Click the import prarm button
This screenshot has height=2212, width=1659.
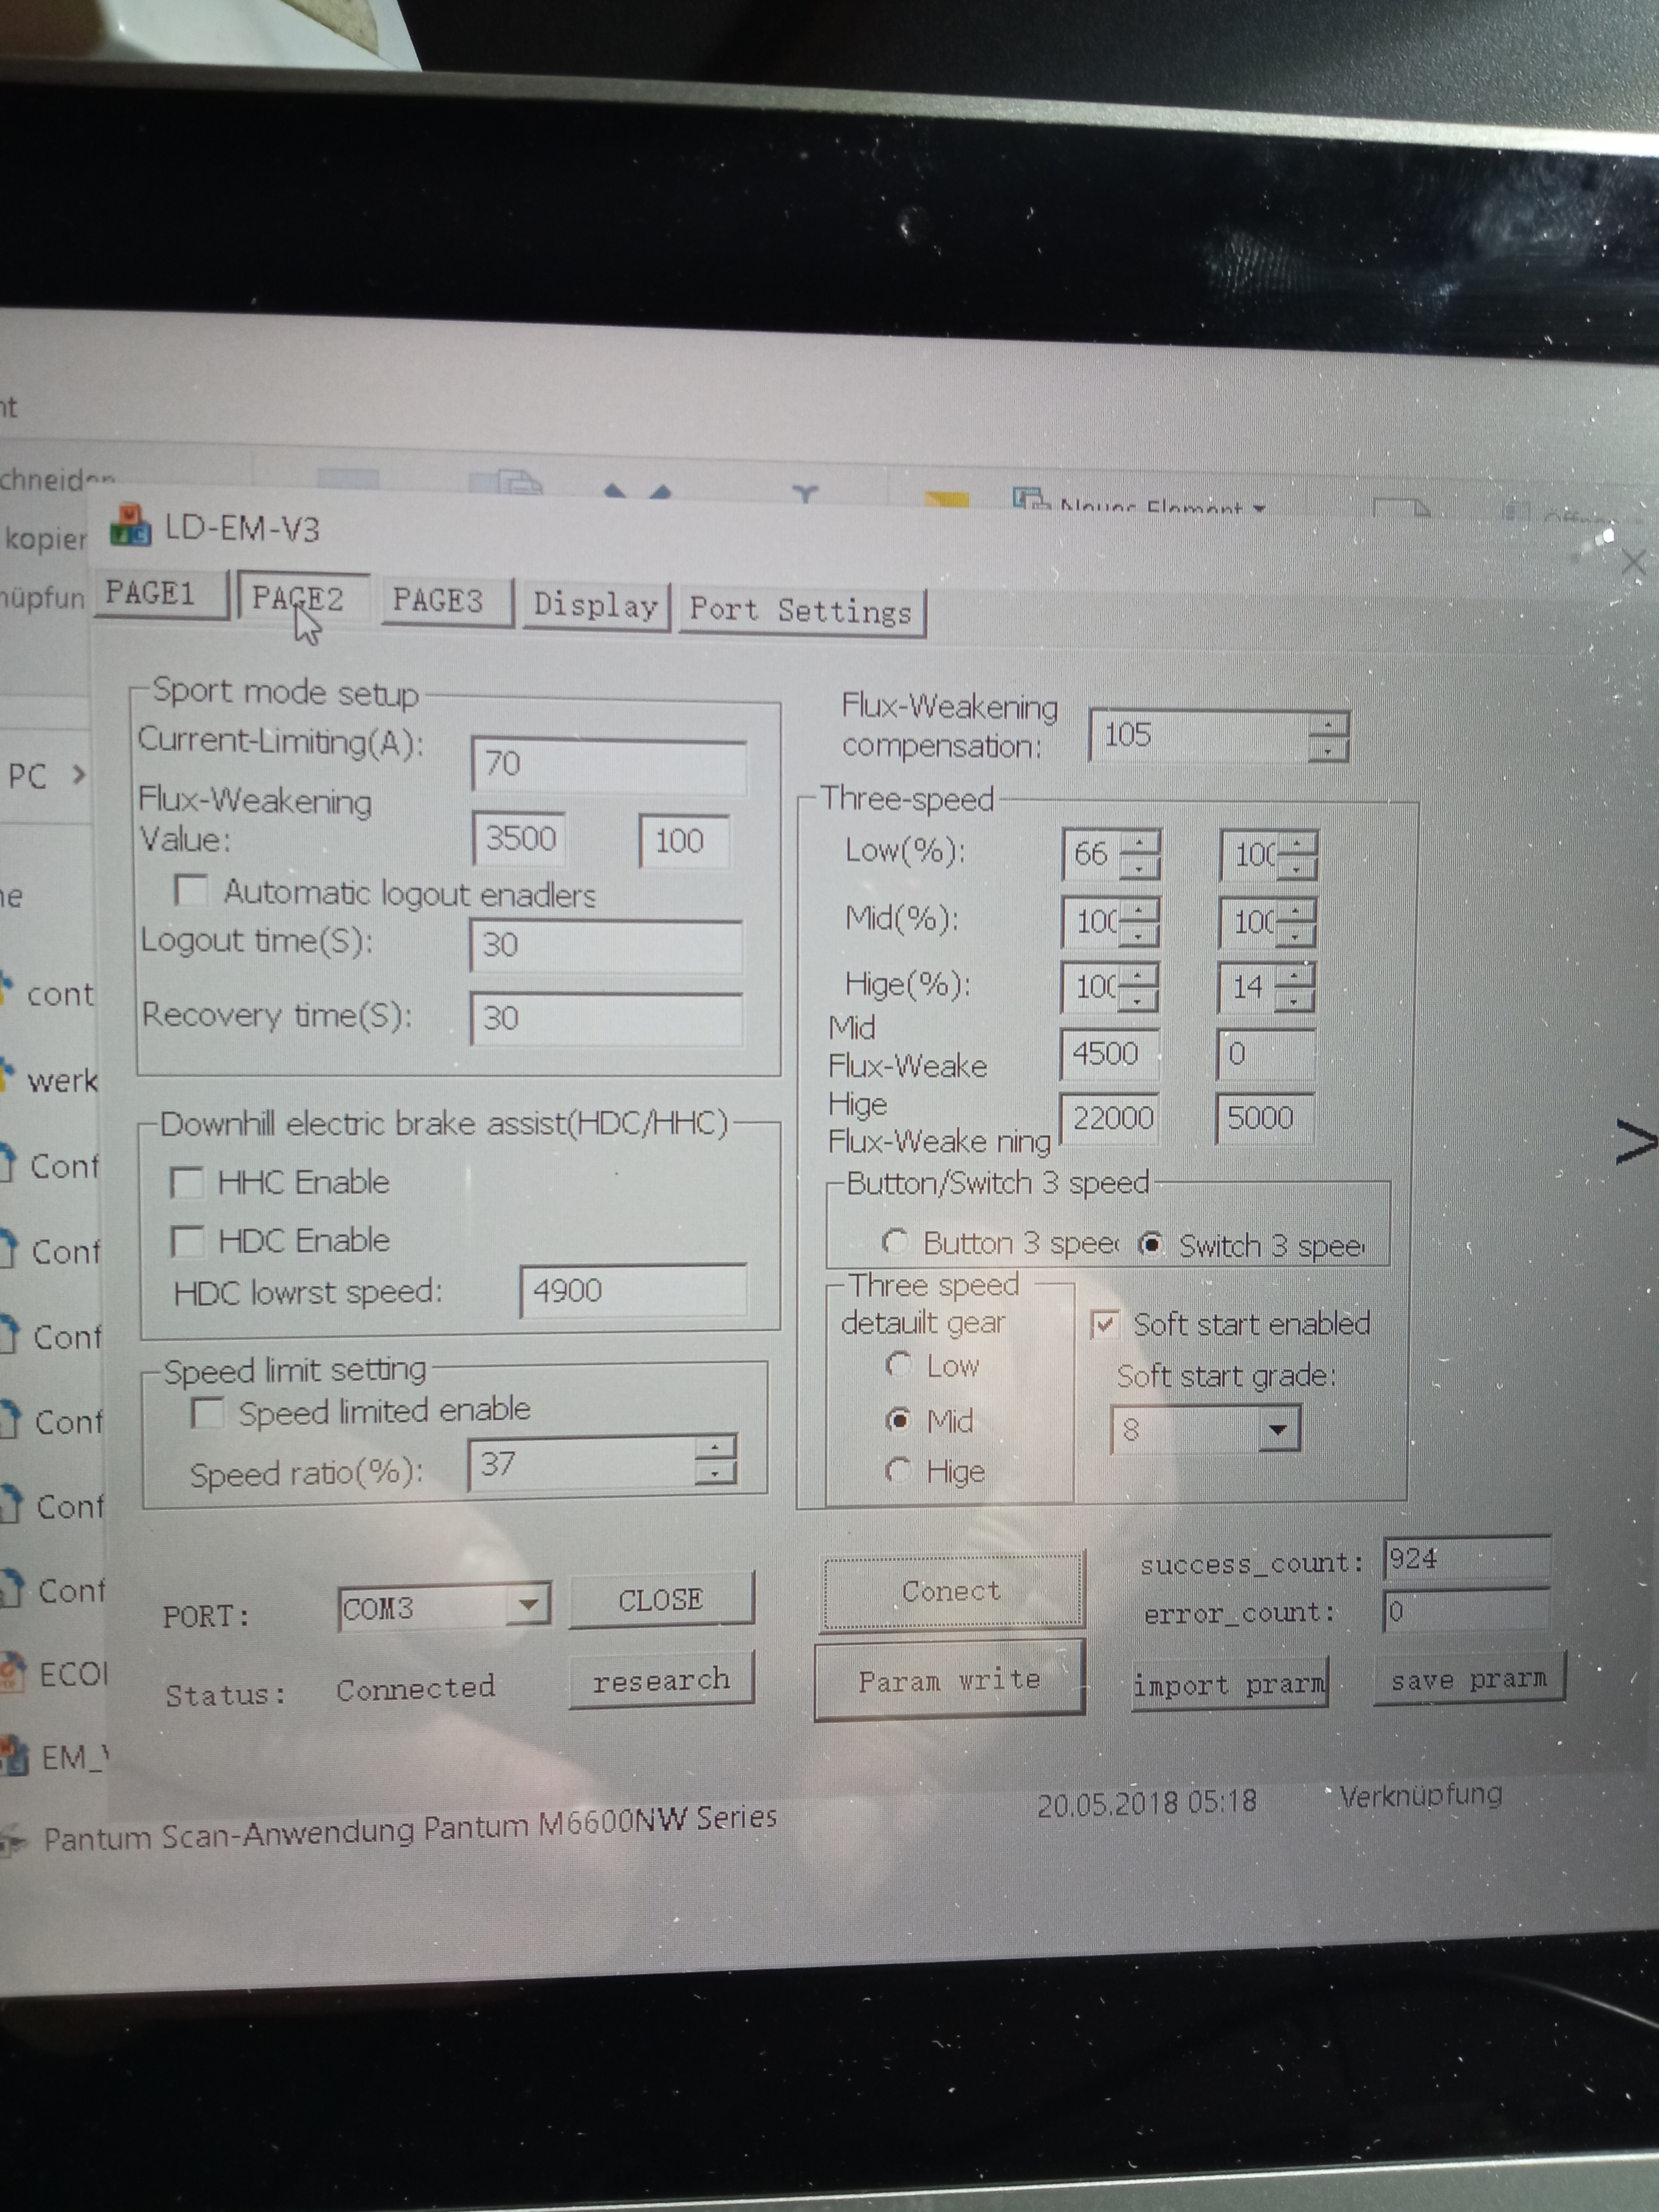coord(1229,1684)
